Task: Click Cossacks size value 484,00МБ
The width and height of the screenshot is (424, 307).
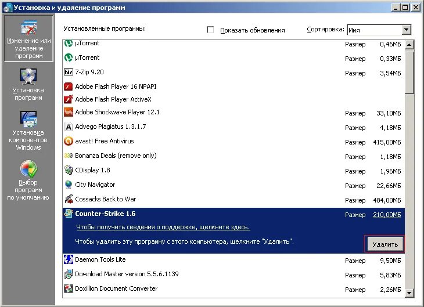Action: (x=387, y=201)
